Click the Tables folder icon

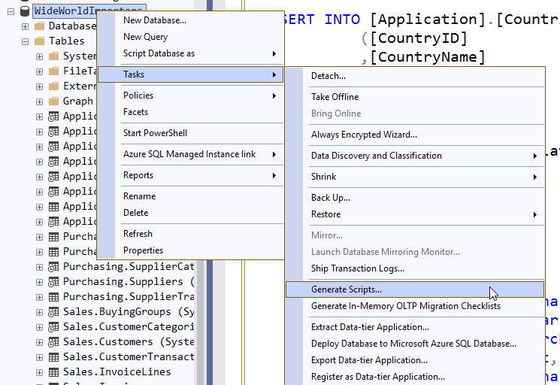pos(39,41)
